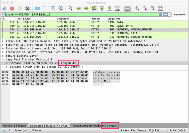The image size is (189, 133).
Task: Click the start capture shark fin icon
Action: [5, 9]
